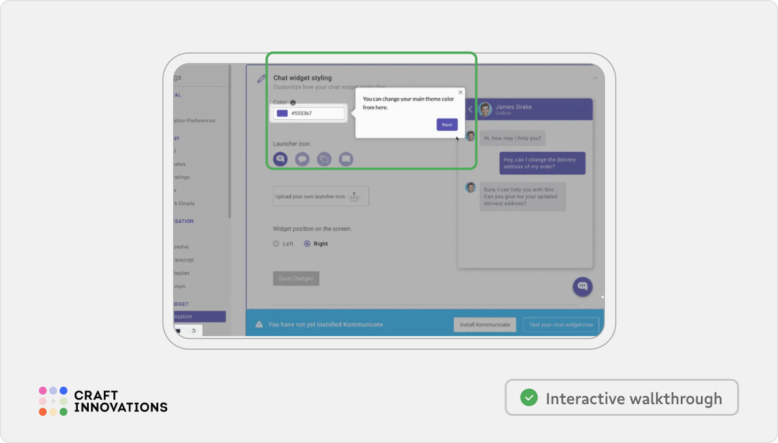Viewport: 778px width, 443px height.
Task: Click the info icon next to Color
Action: tap(293, 102)
